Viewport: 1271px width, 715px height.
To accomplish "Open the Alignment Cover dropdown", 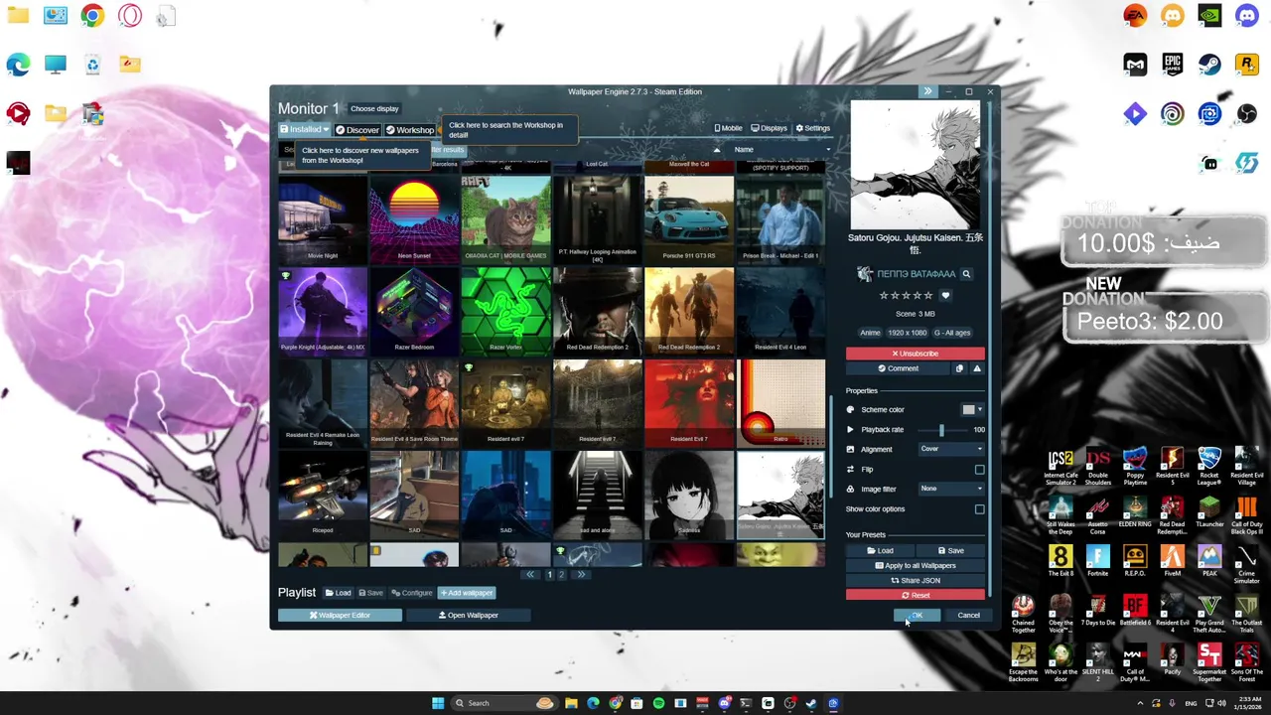I will pos(951,449).
